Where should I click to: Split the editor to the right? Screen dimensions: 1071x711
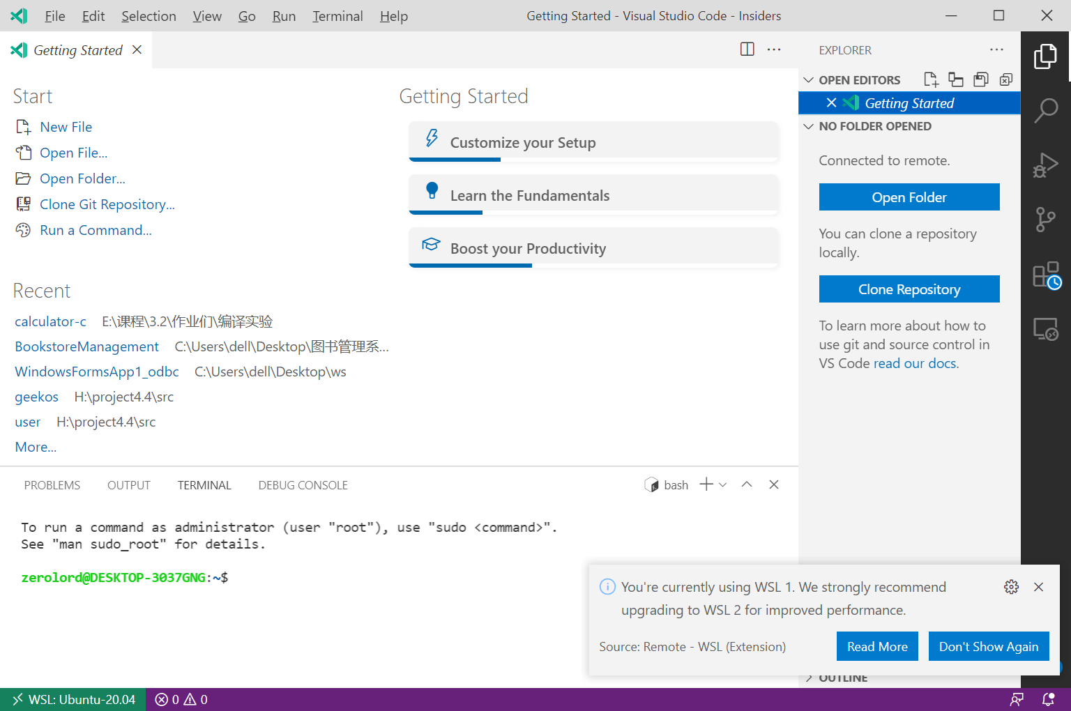pyautogui.click(x=747, y=49)
